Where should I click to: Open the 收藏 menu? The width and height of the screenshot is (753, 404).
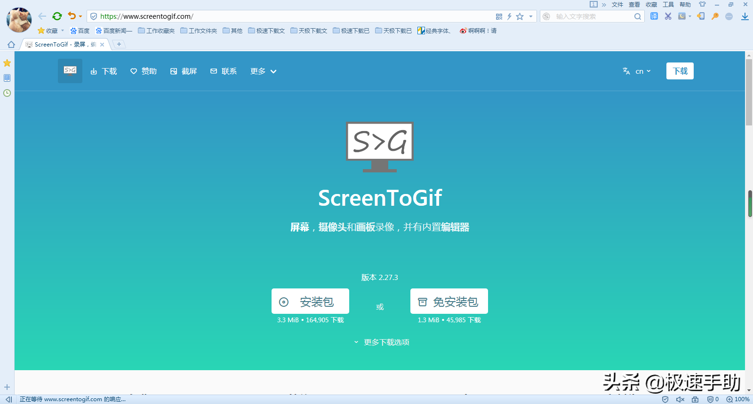(651, 5)
